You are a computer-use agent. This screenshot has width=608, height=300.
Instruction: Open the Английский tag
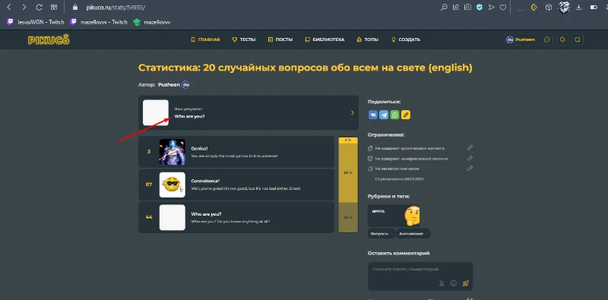[413, 234]
